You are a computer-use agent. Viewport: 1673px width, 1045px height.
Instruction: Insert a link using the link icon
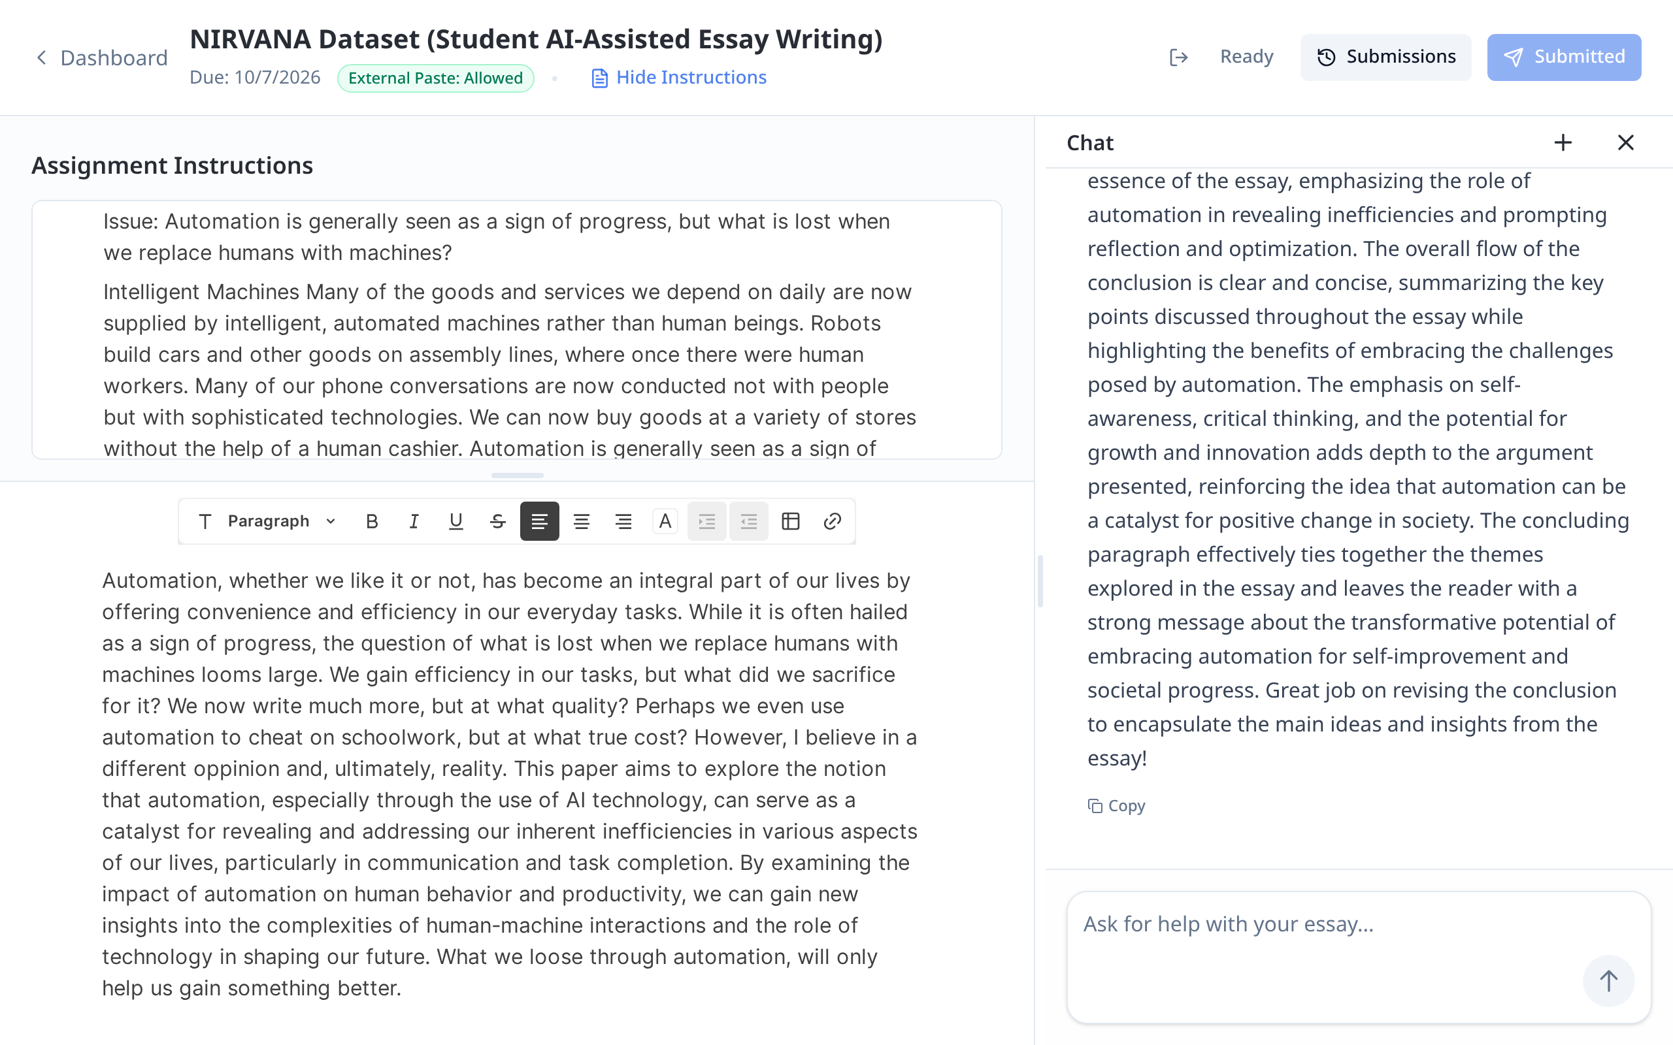point(833,521)
